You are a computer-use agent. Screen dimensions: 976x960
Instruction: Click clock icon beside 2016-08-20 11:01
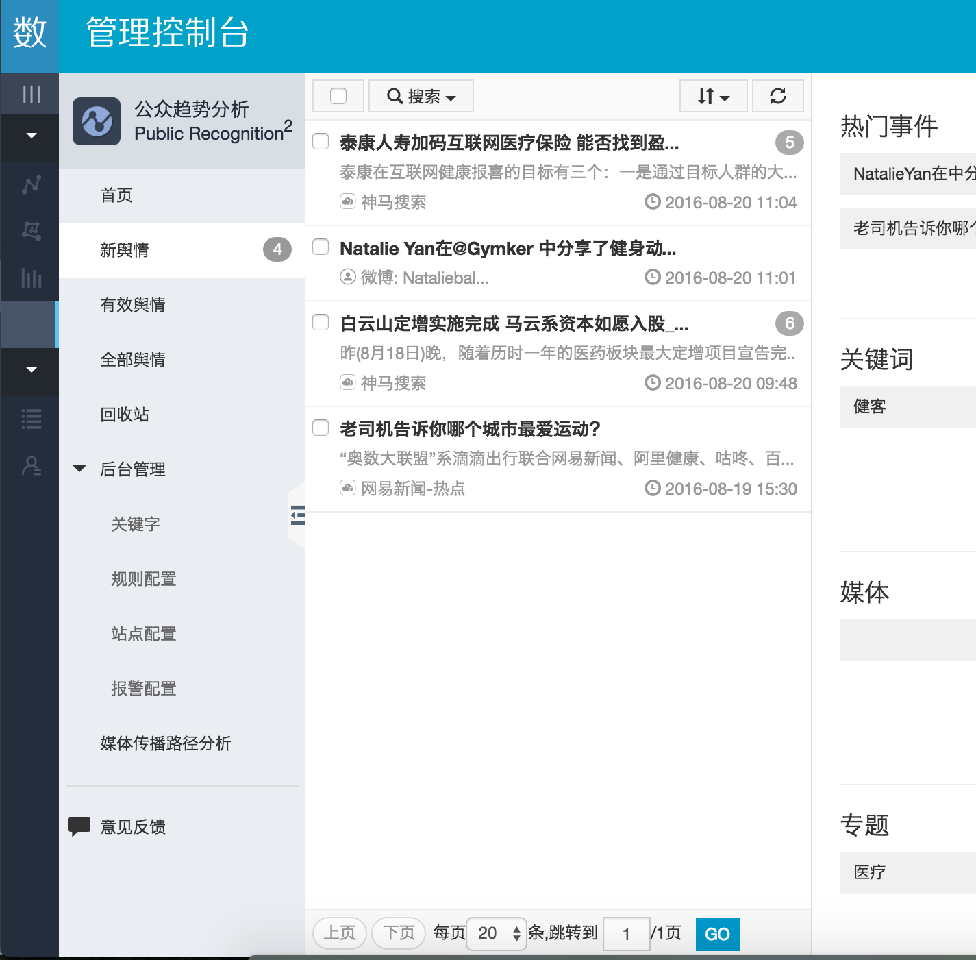coord(653,277)
